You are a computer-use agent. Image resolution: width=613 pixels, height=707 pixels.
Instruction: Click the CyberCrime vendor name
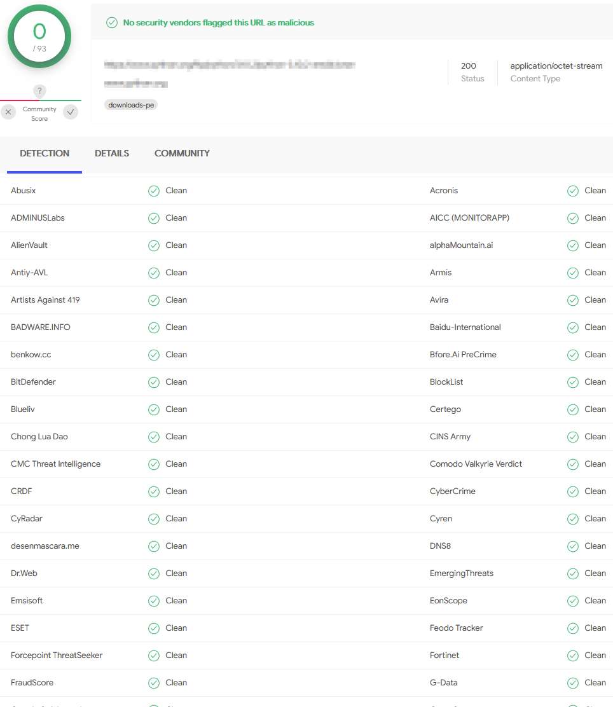pos(452,491)
